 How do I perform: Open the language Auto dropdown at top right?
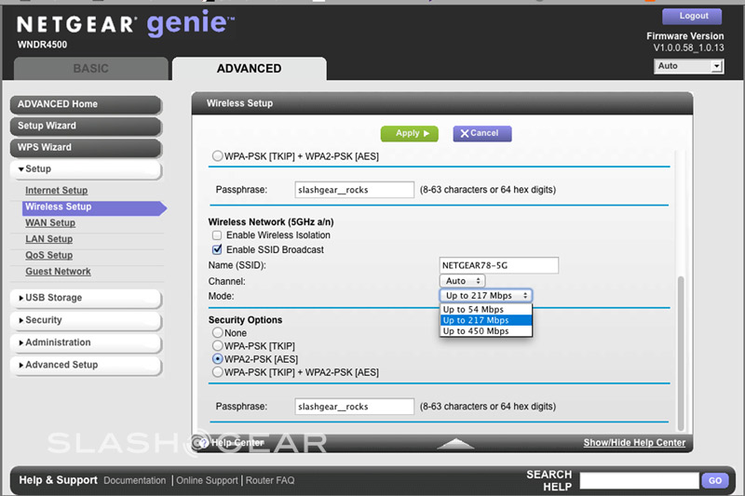(x=688, y=66)
